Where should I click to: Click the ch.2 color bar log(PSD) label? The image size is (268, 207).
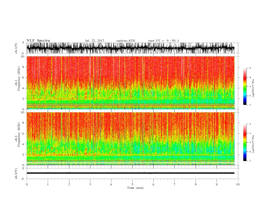[253, 144]
